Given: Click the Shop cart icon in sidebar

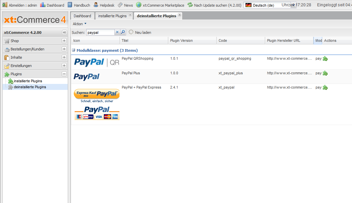Looking at the screenshot, I should (x=7, y=41).
